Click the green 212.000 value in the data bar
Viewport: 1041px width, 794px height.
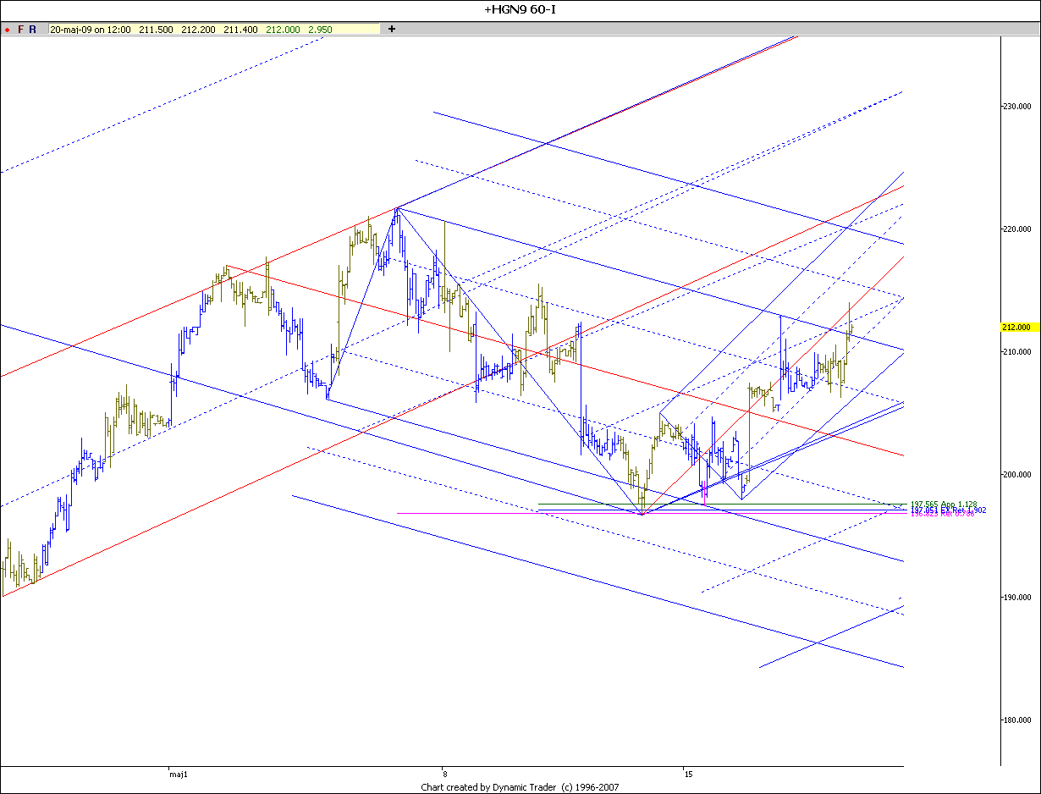pyautogui.click(x=283, y=29)
